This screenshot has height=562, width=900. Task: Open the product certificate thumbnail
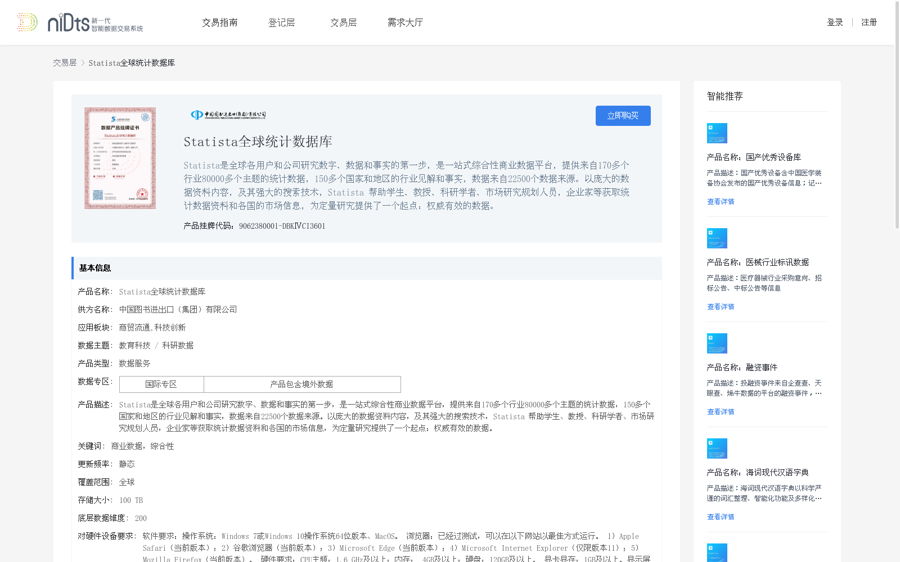[120, 158]
